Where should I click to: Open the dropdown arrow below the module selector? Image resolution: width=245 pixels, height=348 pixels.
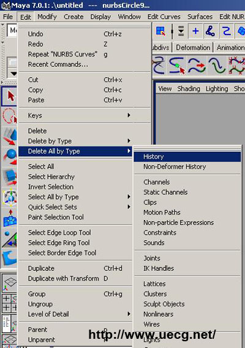[x=13, y=74]
